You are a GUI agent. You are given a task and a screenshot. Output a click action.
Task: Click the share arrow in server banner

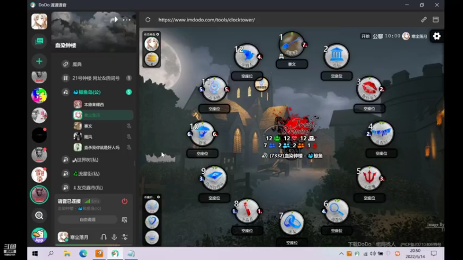(x=114, y=20)
